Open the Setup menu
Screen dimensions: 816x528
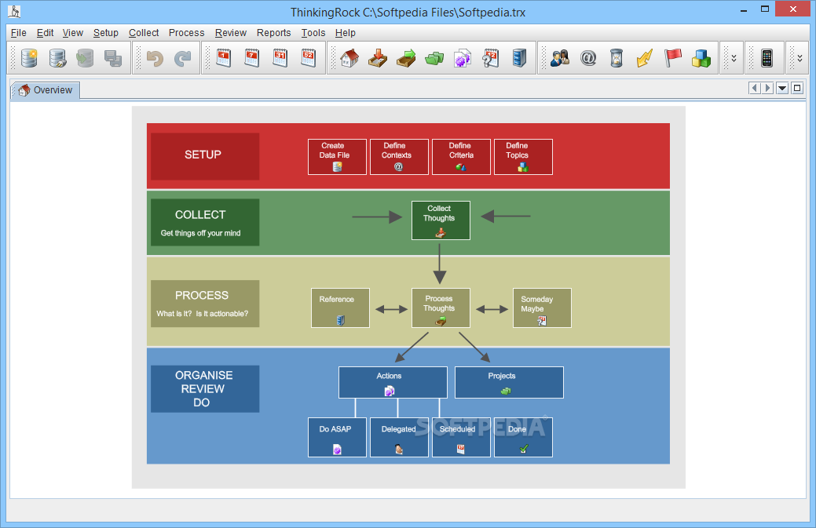106,33
